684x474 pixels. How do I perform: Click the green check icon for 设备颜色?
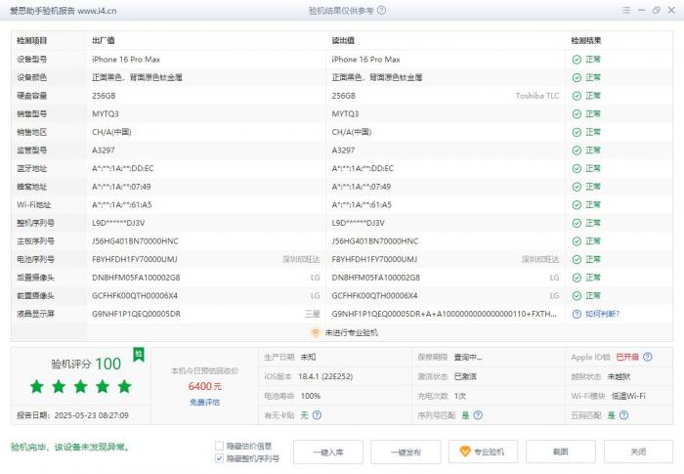click(577, 77)
